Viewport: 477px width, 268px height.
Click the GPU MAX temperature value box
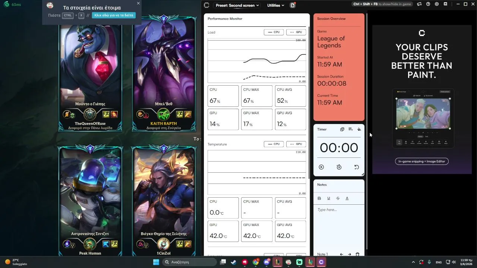coord(257,231)
